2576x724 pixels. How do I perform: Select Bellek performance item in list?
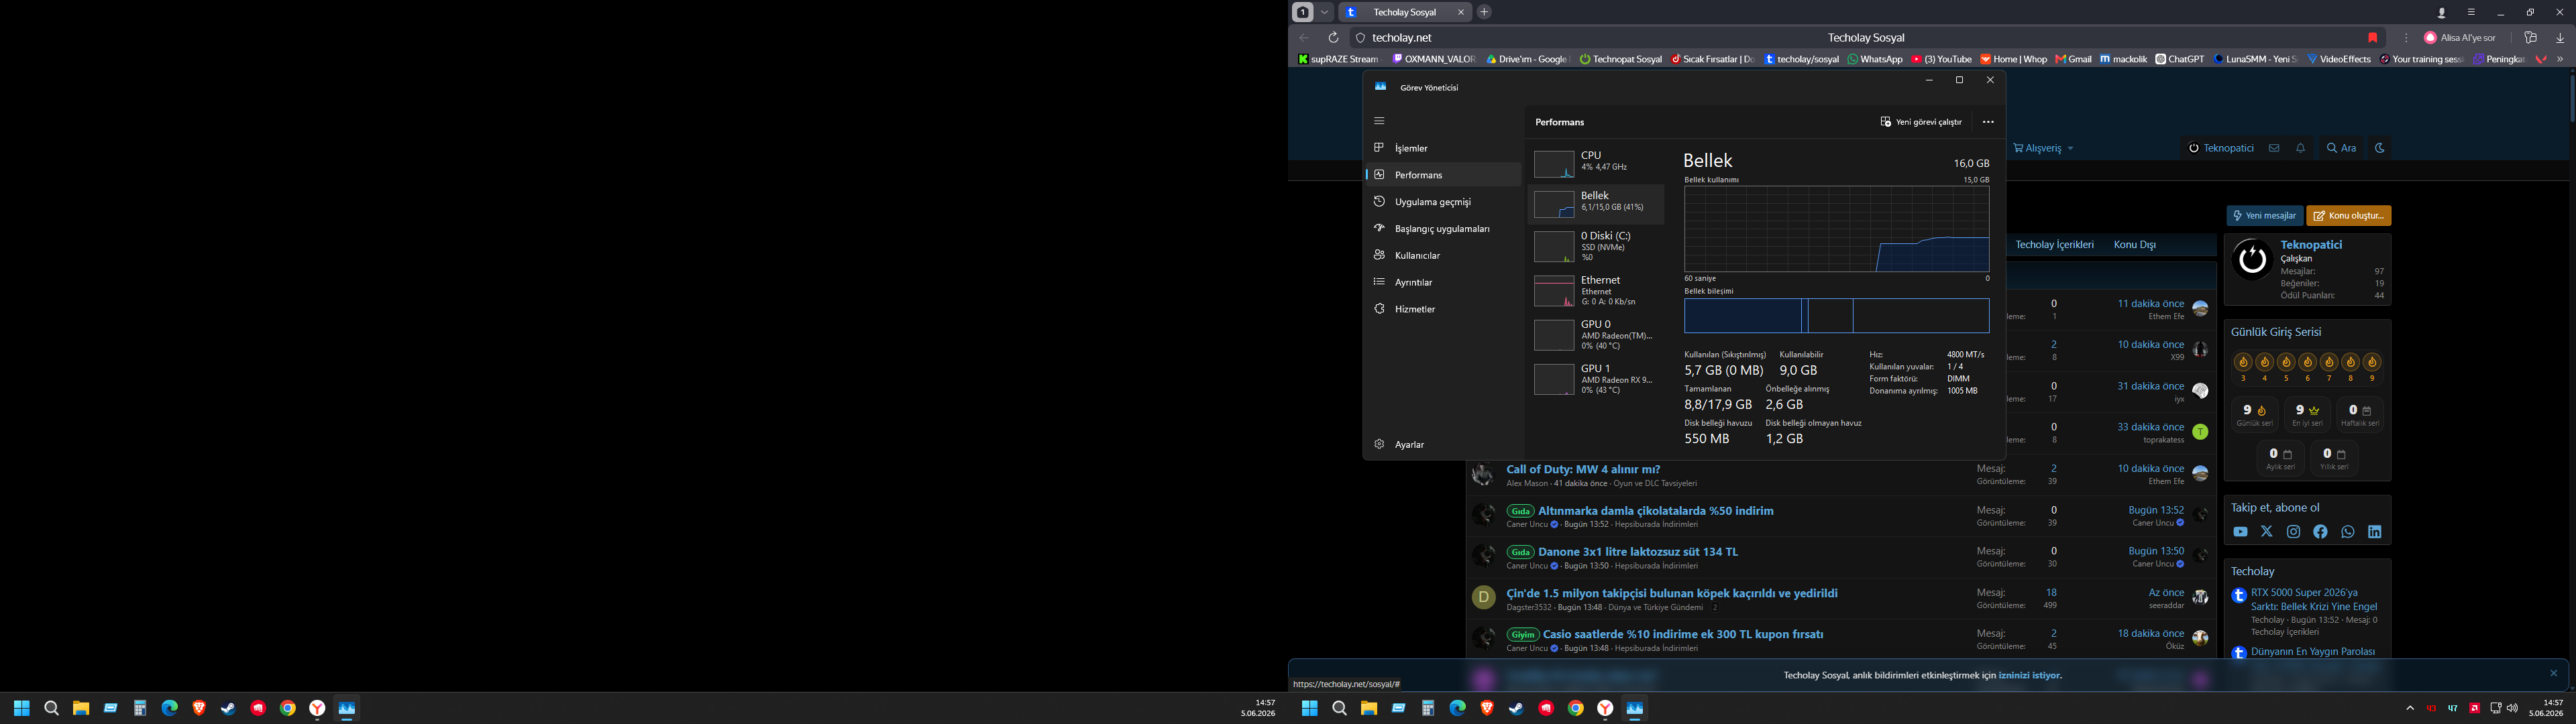[x=1596, y=204]
